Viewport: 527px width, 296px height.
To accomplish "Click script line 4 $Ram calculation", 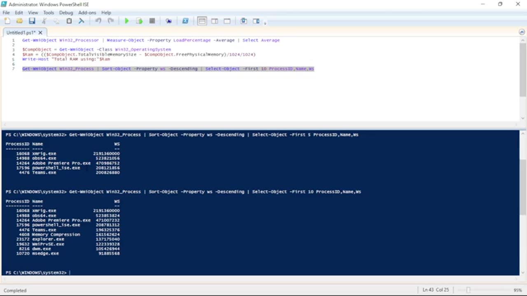I will tap(139, 54).
